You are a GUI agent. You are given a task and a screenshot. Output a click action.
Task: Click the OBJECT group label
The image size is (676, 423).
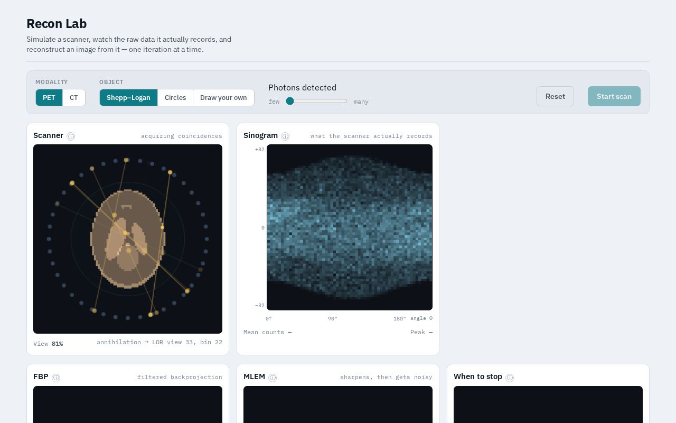point(111,82)
